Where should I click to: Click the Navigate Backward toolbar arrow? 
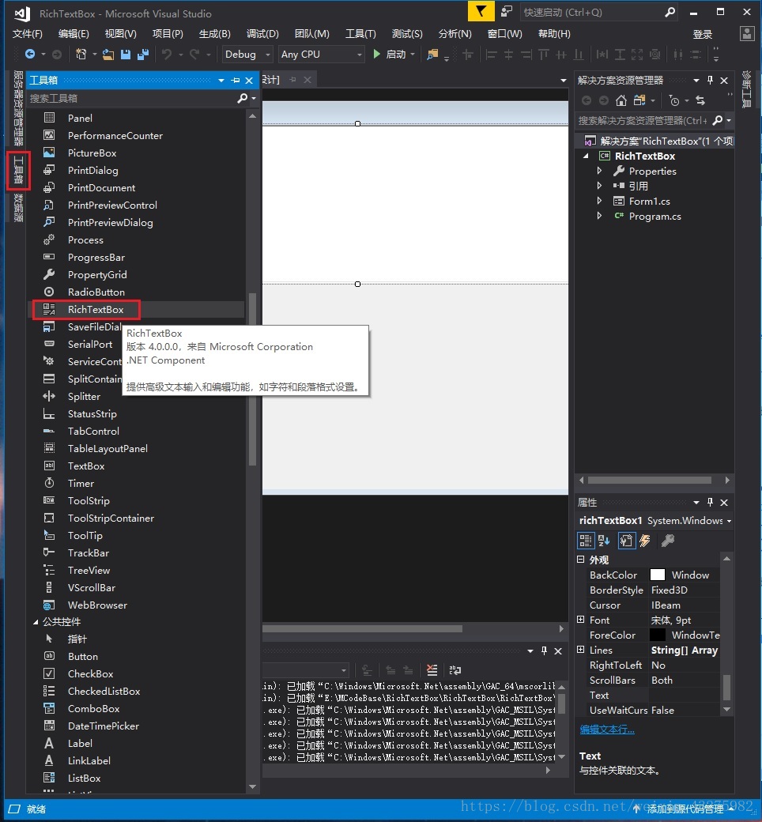[x=30, y=54]
